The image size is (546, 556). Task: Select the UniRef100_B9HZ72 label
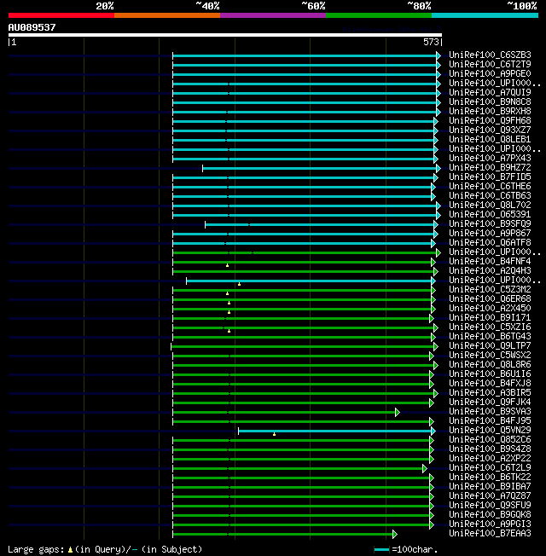click(x=490, y=167)
